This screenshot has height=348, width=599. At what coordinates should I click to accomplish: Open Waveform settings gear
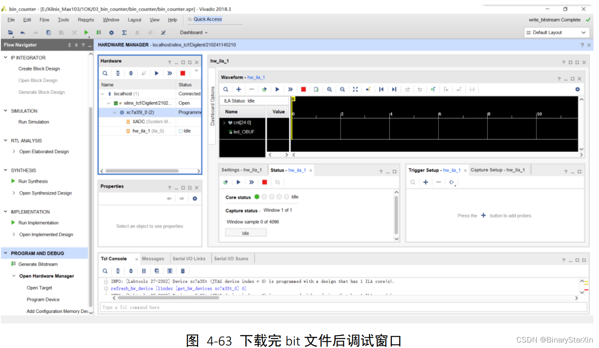tap(577, 89)
